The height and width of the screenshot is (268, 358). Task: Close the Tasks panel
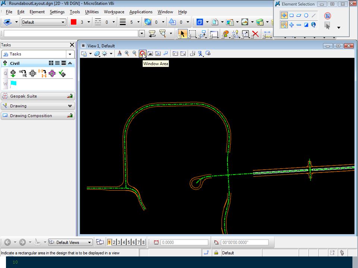point(72,45)
